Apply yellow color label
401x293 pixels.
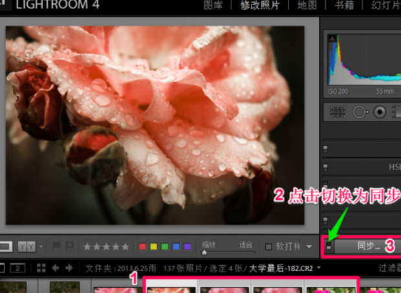coord(153,246)
